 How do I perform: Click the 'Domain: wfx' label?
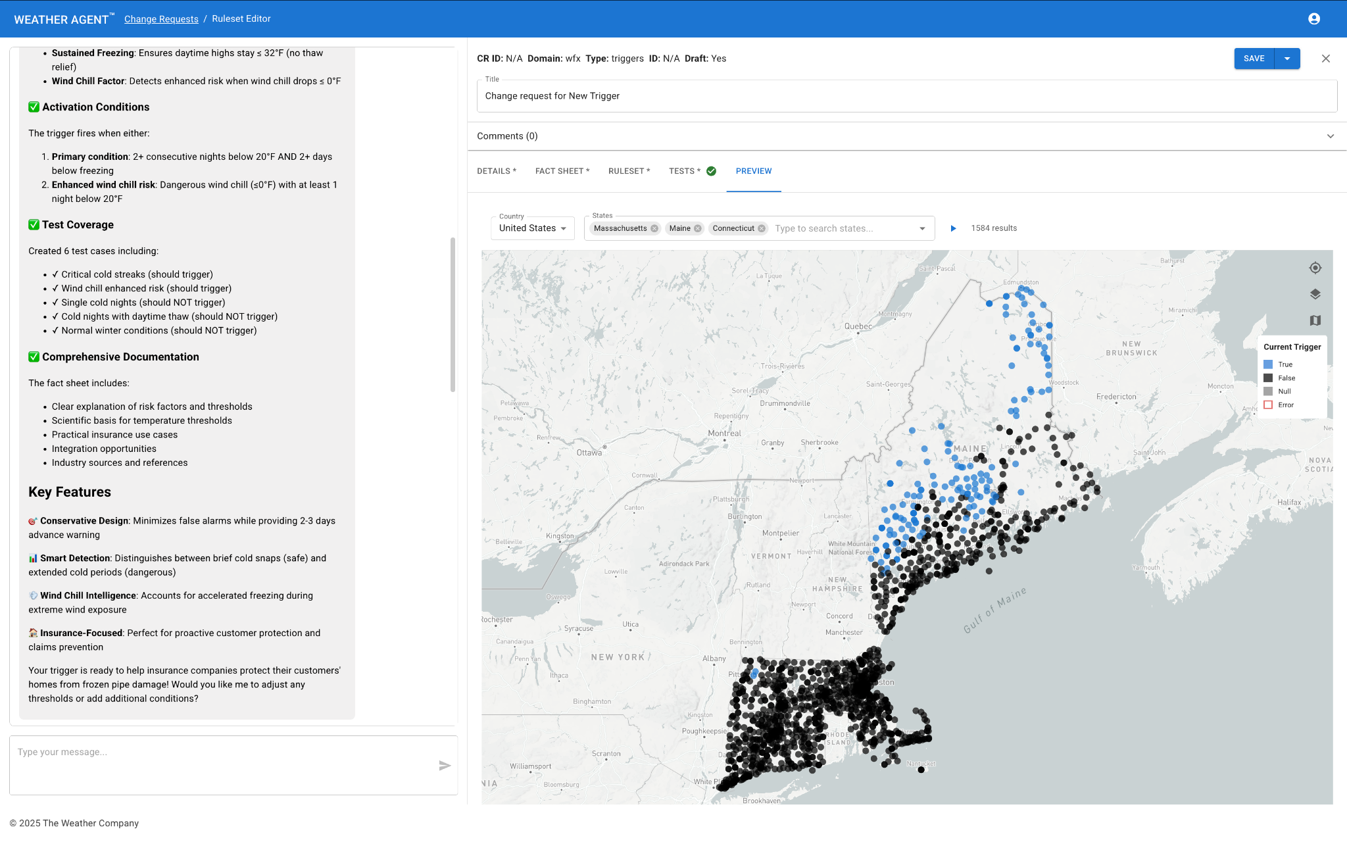(x=554, y=59)
